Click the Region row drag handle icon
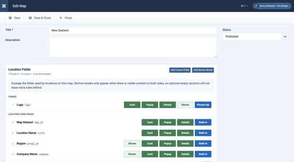294x162 pixels. pos(12,144)
